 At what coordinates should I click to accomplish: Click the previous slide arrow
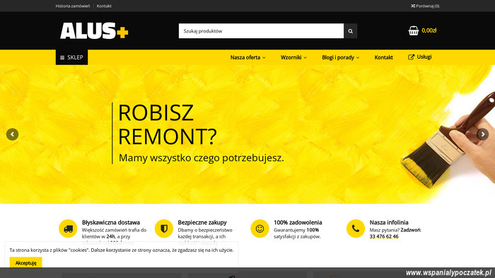click(x=12, y=134)
